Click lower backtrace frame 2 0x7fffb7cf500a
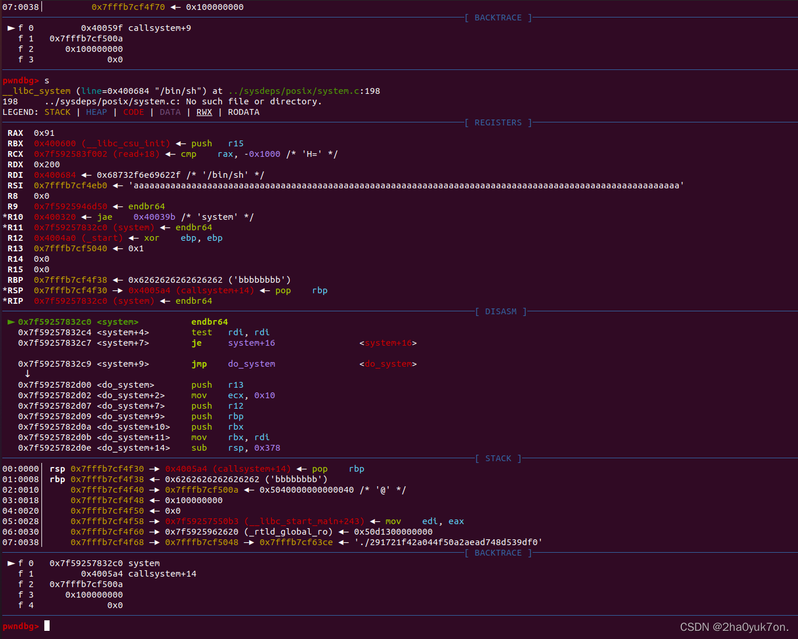 click(71, 584)
